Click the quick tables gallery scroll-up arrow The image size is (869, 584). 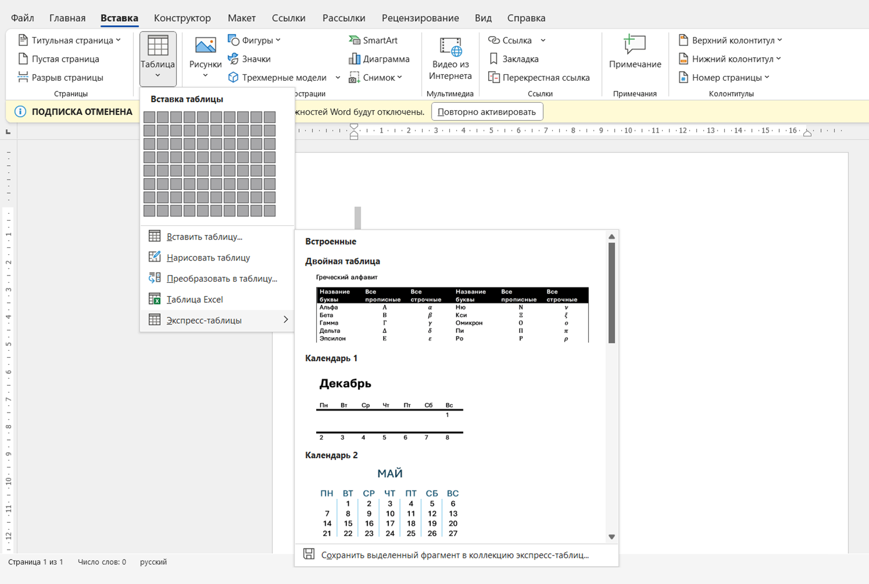pos(612,237)
